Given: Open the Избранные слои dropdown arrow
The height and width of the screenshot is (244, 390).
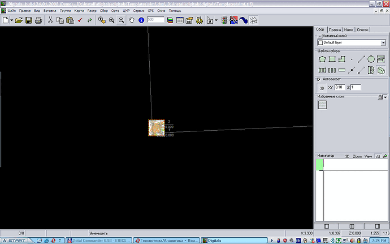Looking at the screenshot, I should pyautogui.click(x=385, y=97).
